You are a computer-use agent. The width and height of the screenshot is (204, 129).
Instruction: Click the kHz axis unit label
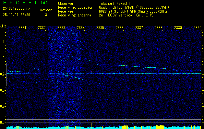[x=3, y=26]
